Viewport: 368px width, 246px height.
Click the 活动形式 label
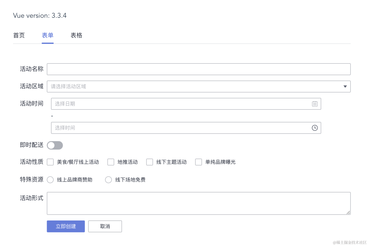pyautogui.click(x=32, y=198)
